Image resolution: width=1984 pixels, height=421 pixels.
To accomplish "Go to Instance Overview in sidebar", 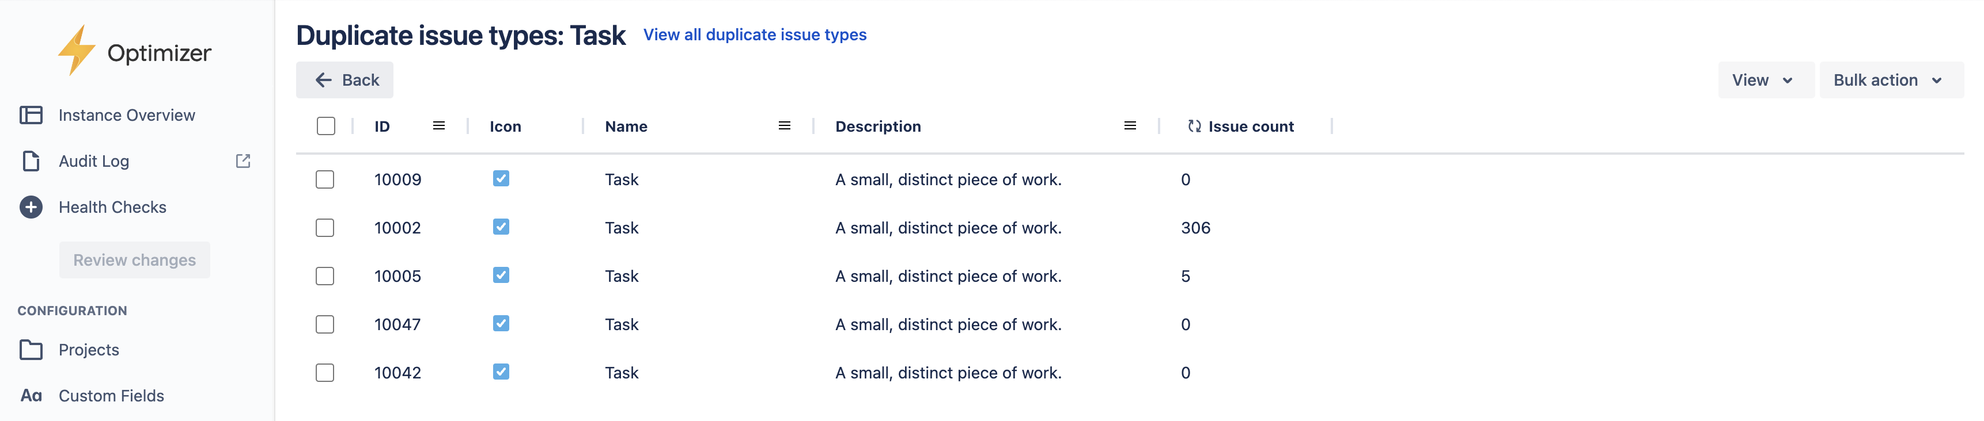I will tap(126, 115).
